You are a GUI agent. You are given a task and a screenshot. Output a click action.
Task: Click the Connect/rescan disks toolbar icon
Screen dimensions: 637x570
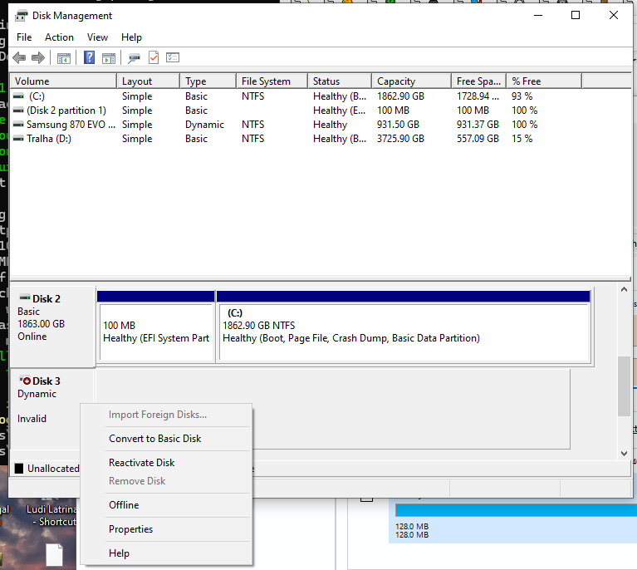pyautogui.click(x=134, y=58)
